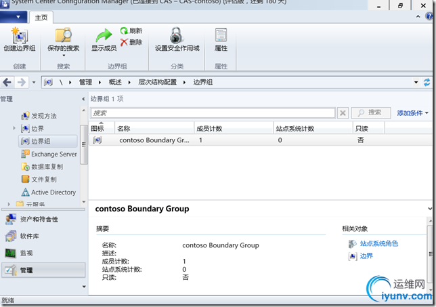Click 层次结构配置 breadcrumb segment

pos(157,83)
